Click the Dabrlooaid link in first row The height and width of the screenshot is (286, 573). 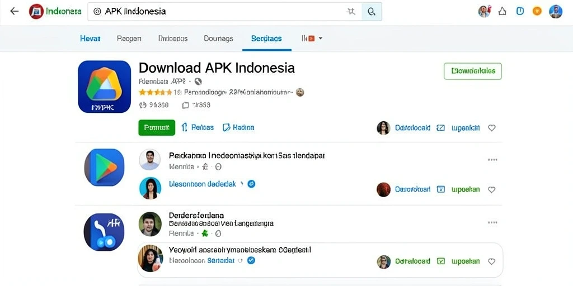[x=412, y=128]
